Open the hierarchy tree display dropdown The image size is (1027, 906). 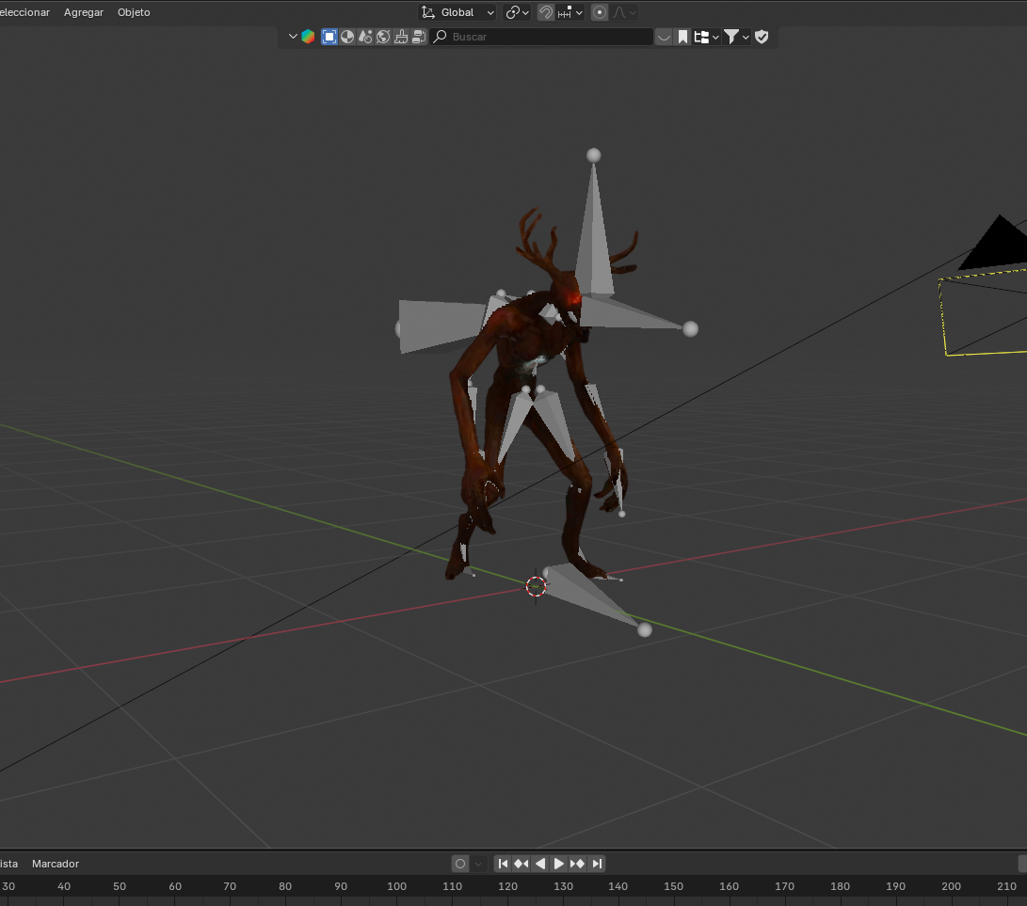click(x=706, y=37)
